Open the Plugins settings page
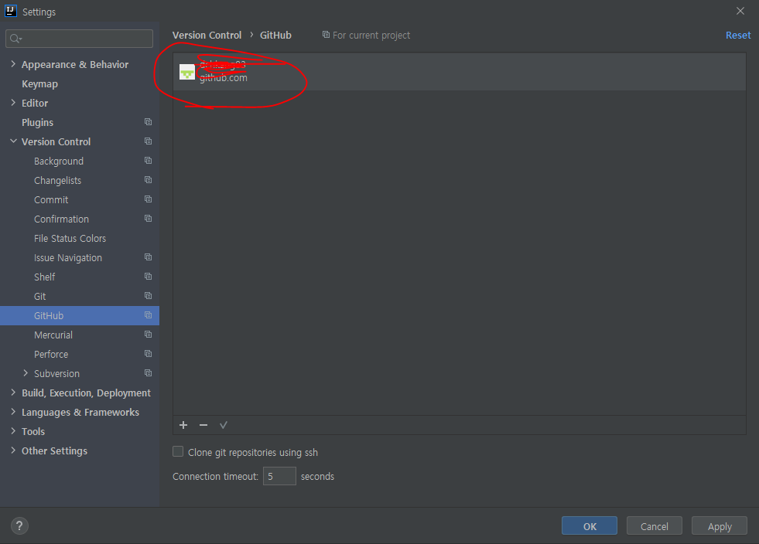The width and height of the screenshot is (759, 544). click(37, 123)
